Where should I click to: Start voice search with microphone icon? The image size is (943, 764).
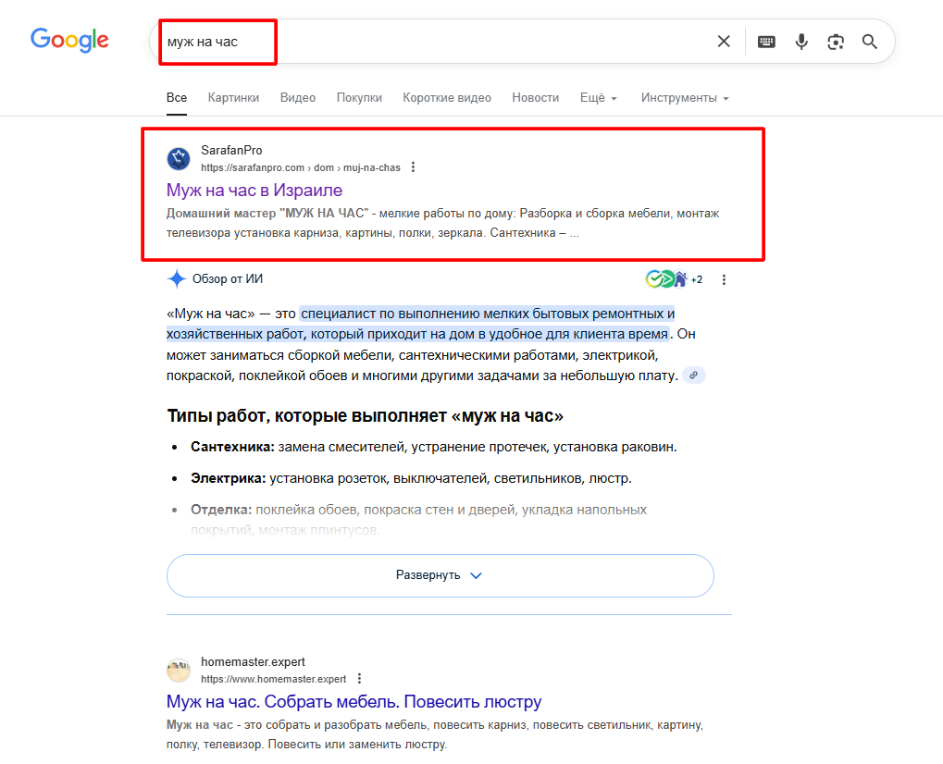click(801, 42)
